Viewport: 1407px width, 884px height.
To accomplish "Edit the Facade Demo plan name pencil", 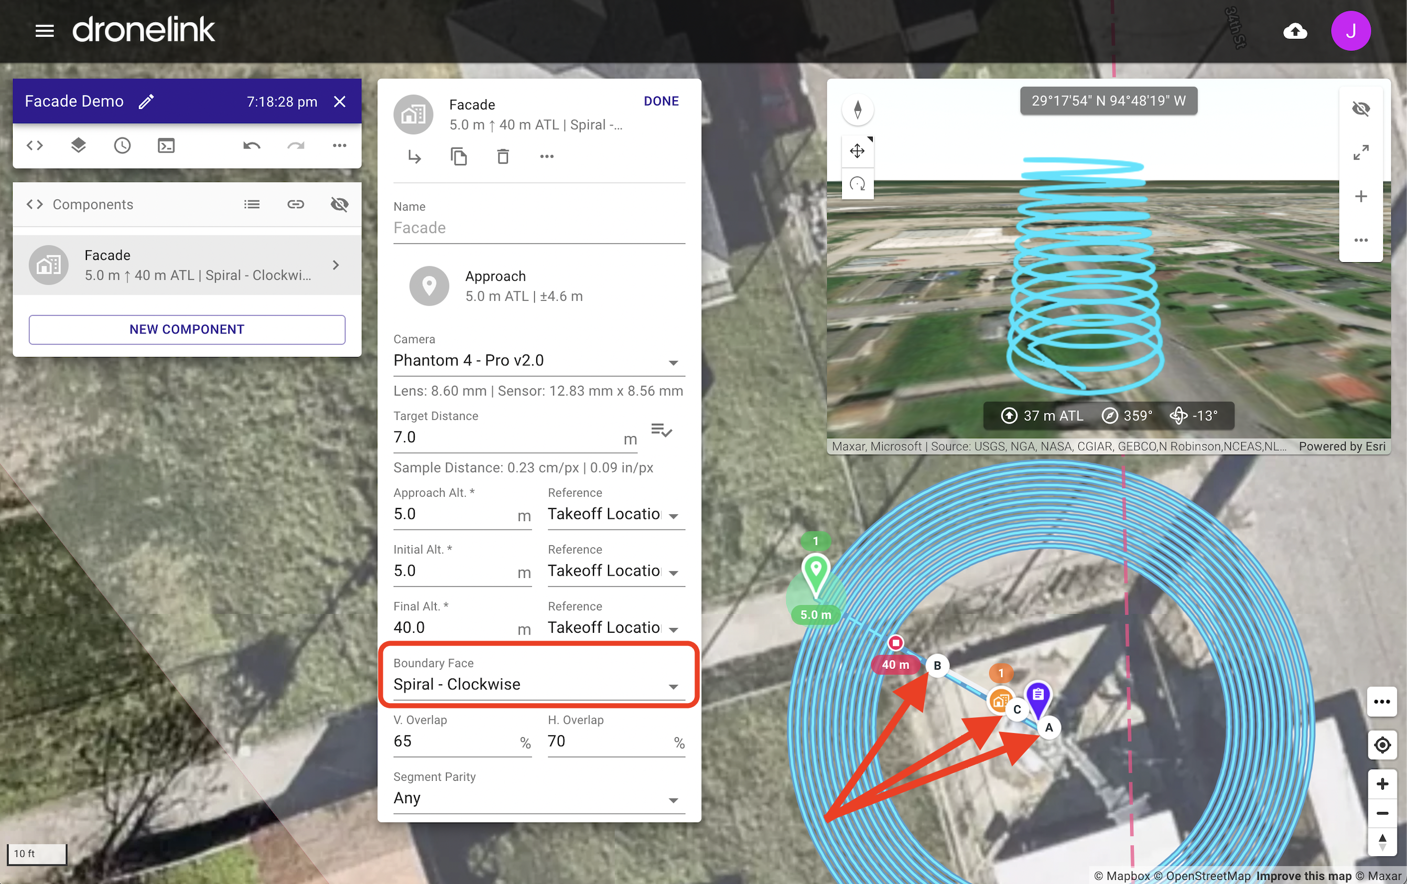I will [x=146, y=101].
